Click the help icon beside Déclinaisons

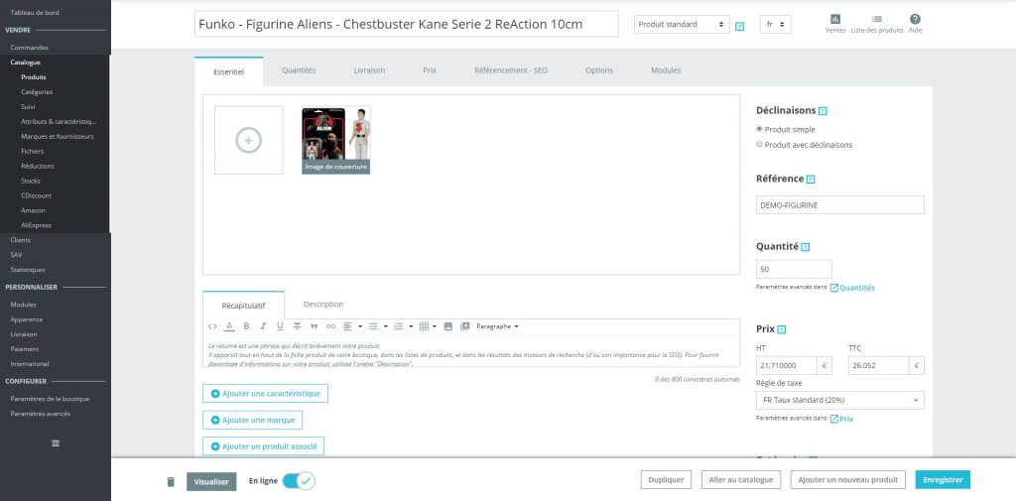tap(823, 111)
